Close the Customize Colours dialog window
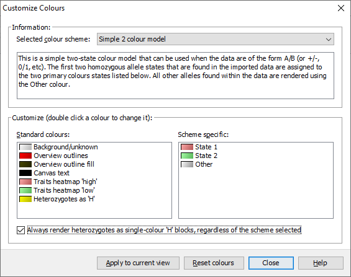 point(341,8)
